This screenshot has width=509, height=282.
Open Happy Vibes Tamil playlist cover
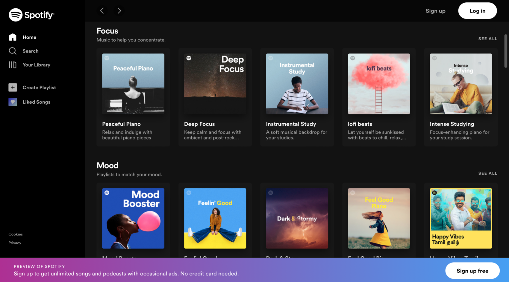coord(461,218)
